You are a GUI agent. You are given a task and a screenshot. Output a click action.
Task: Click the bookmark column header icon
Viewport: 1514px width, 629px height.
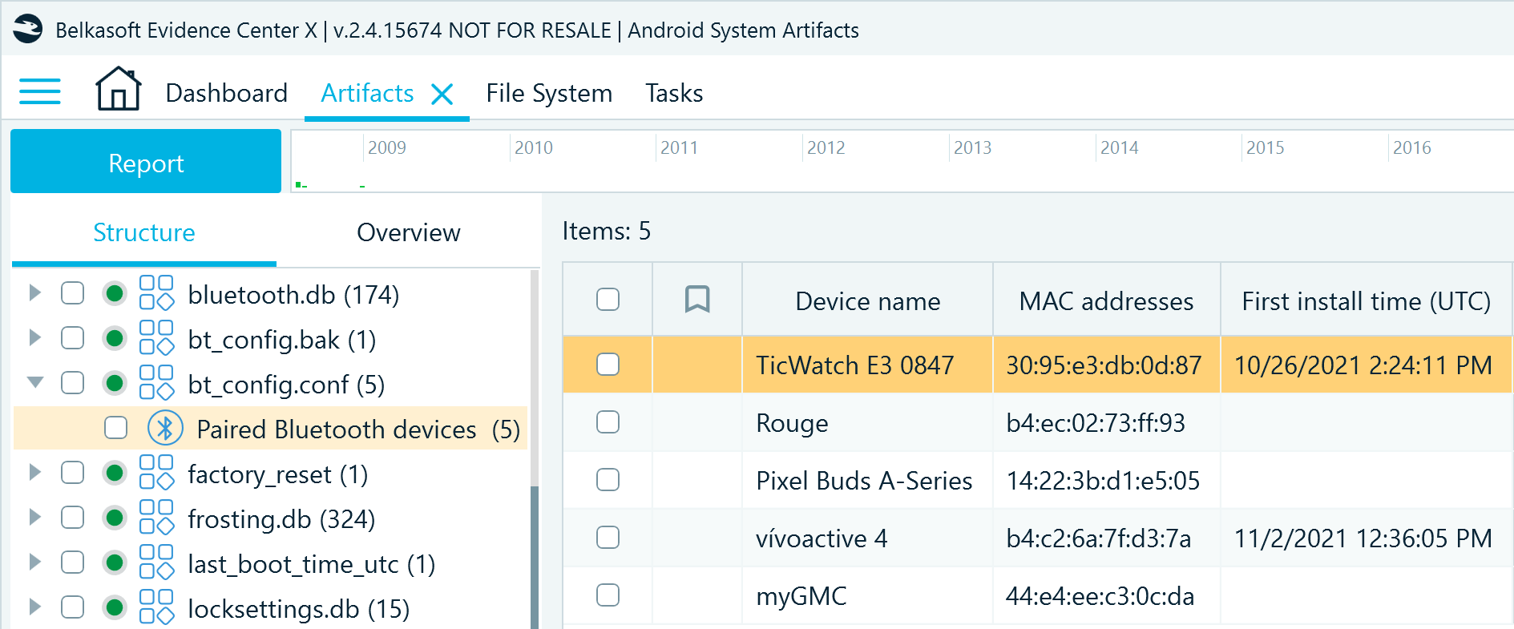coord(697,300)
